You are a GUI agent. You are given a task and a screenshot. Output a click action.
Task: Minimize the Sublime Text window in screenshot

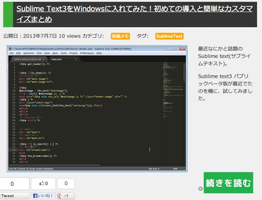[169, 49]
